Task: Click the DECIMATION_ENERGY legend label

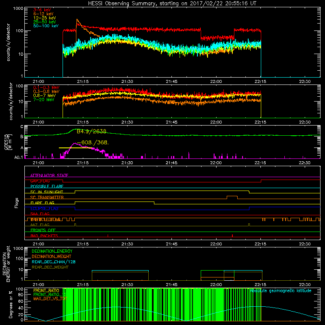Action: coord(52,251)
